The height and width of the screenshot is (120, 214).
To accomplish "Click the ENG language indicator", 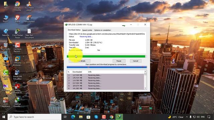I will [x=203, y=117].
